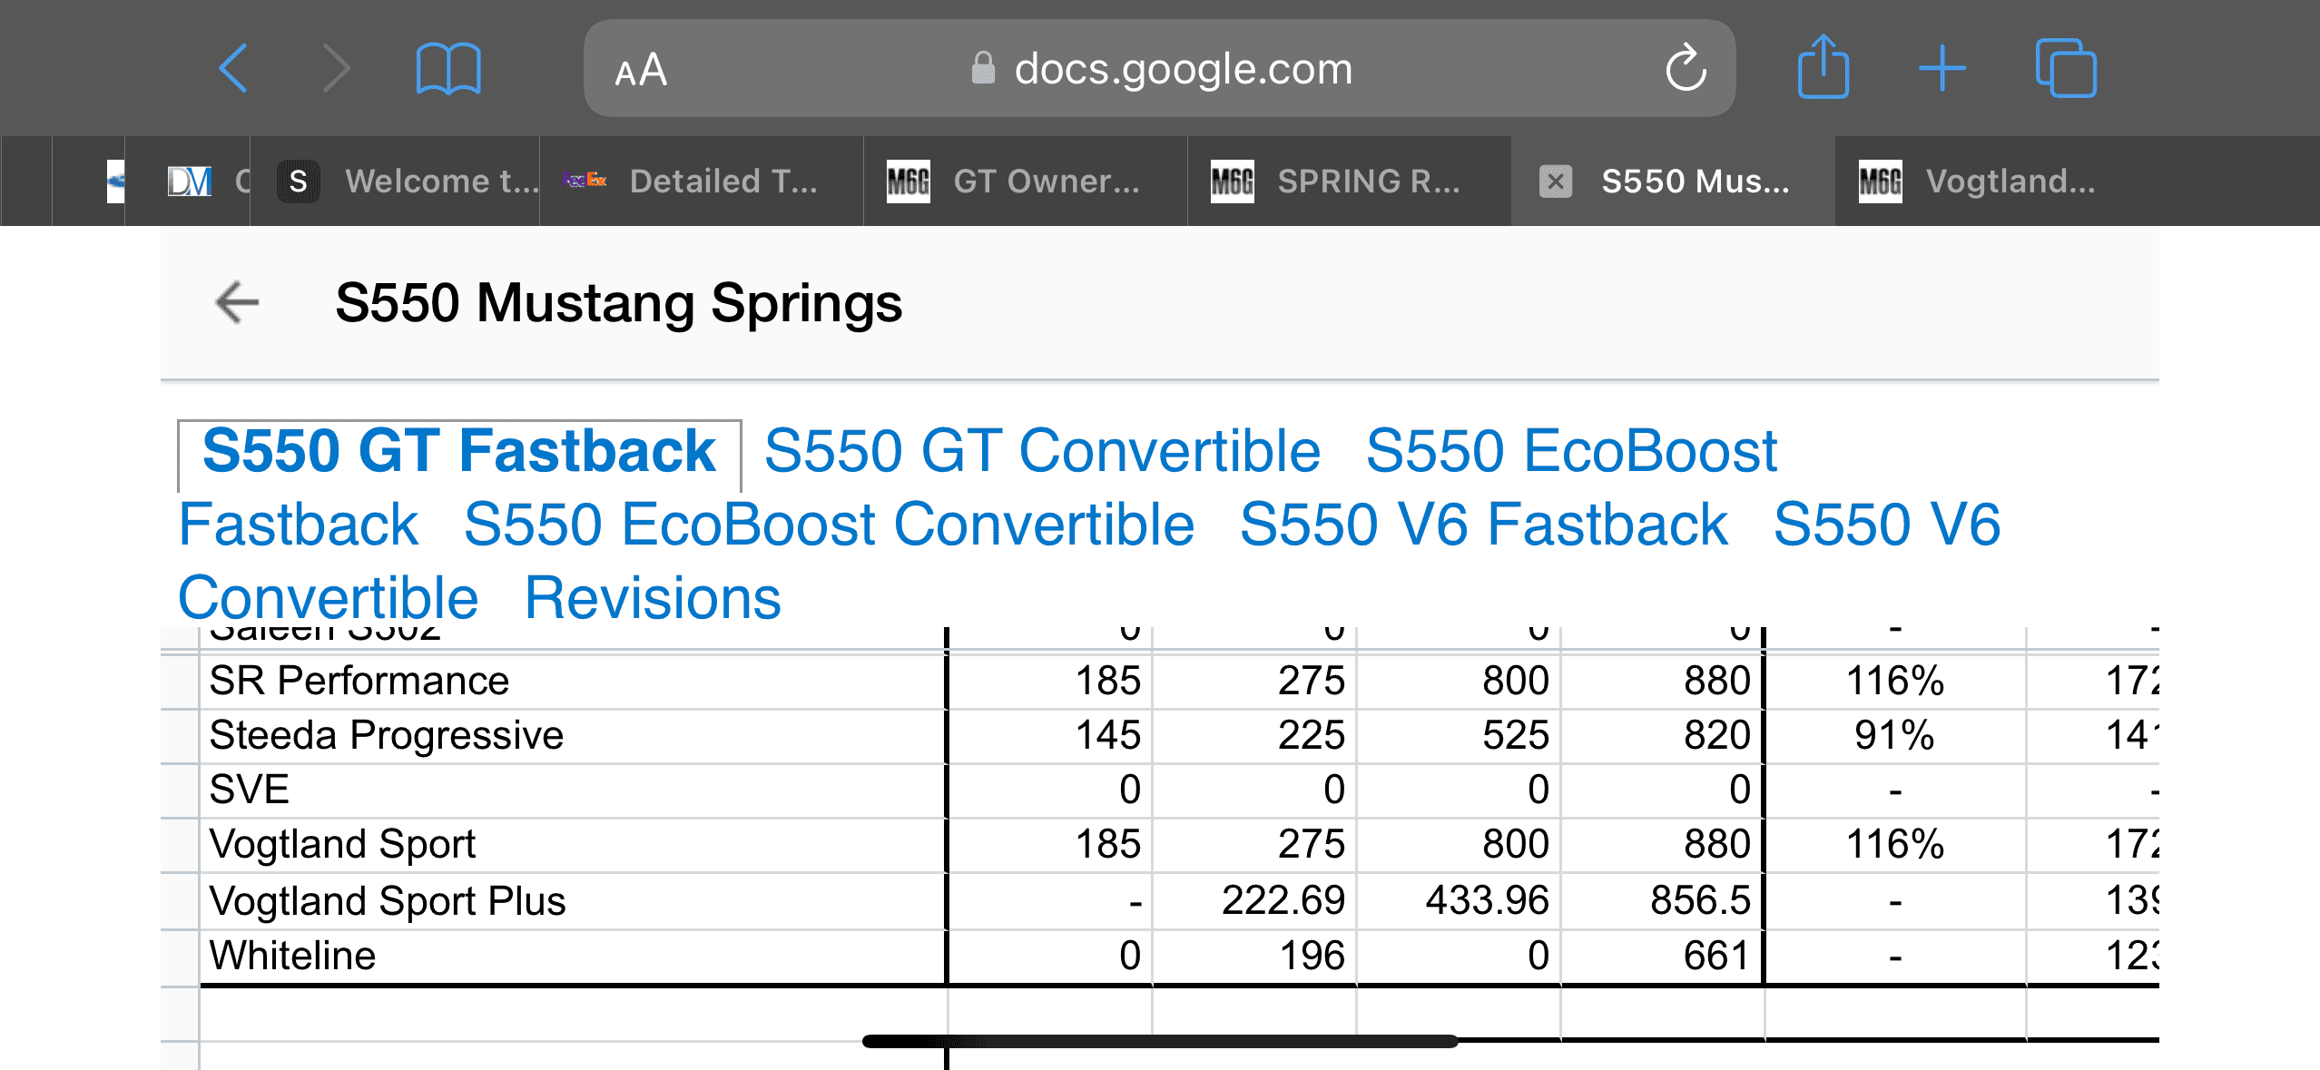
Task: Click the 145 cell in Steeda row
Action: [x=1107, y=735]
